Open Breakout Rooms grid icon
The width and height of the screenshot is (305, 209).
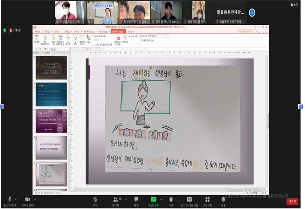(x=207, y=199)
